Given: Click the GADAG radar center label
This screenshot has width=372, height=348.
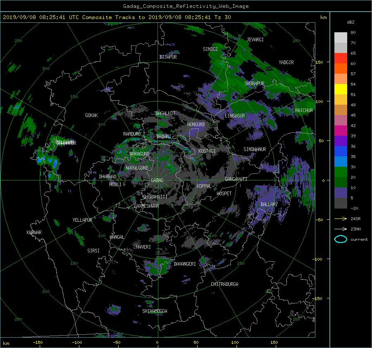Looking at the screenshot, I should point(157,180).
